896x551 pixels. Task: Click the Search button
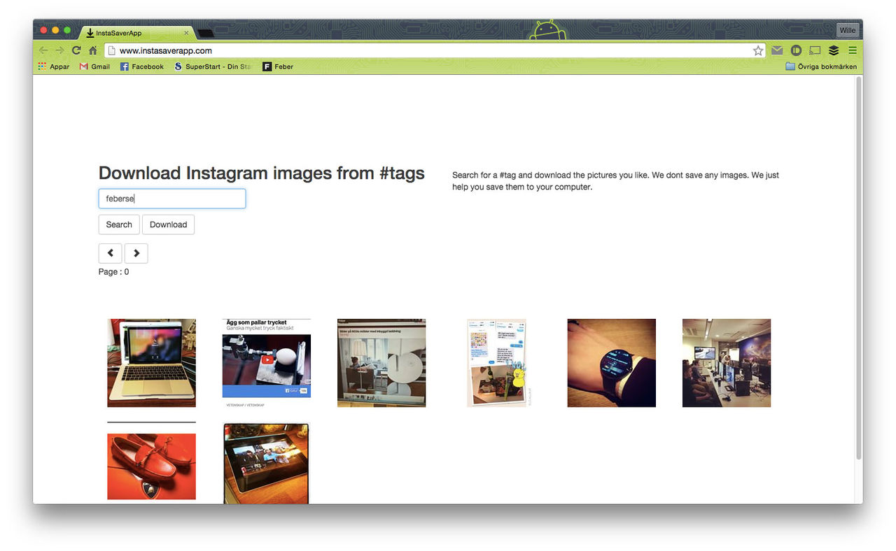tap(118, 224)
